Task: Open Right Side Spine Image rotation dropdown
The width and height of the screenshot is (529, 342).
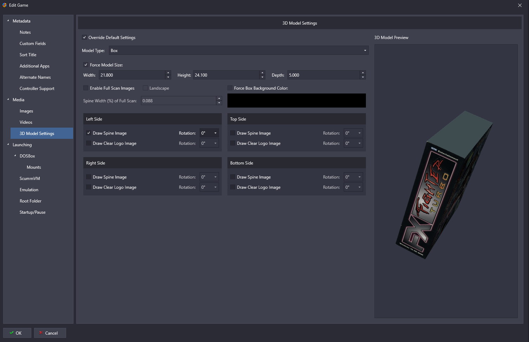Action: 209,177
